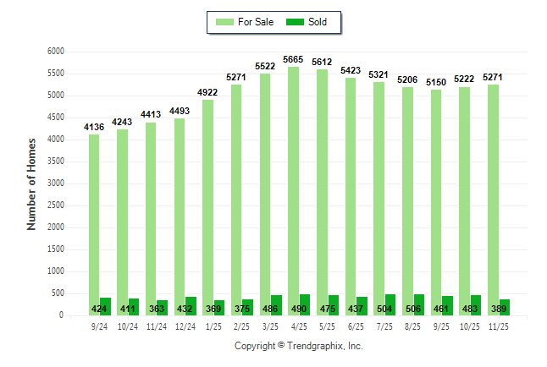547x367 pixels.
Task: Select the 8/25 Sold bar showing 506
Action: 419,304
